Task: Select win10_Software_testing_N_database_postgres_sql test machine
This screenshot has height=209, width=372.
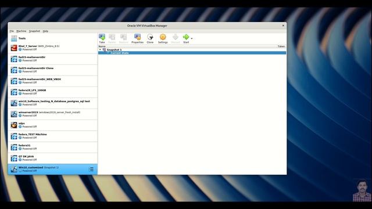Action: point(53,103)
